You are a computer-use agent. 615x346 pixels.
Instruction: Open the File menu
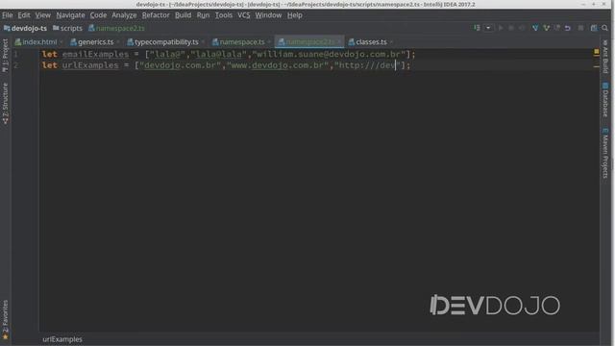click(7, 15)
